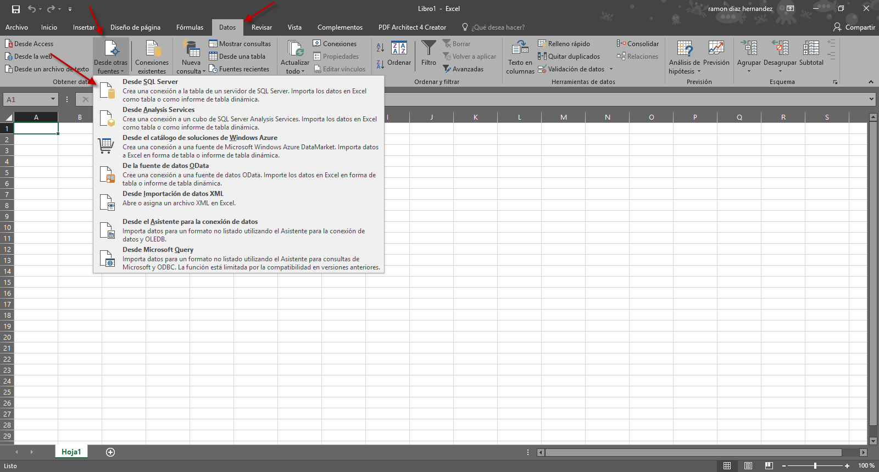This screenshot has height=472, width=879.
Task: Click the 100 % zoom level
Action: [866, 466]
